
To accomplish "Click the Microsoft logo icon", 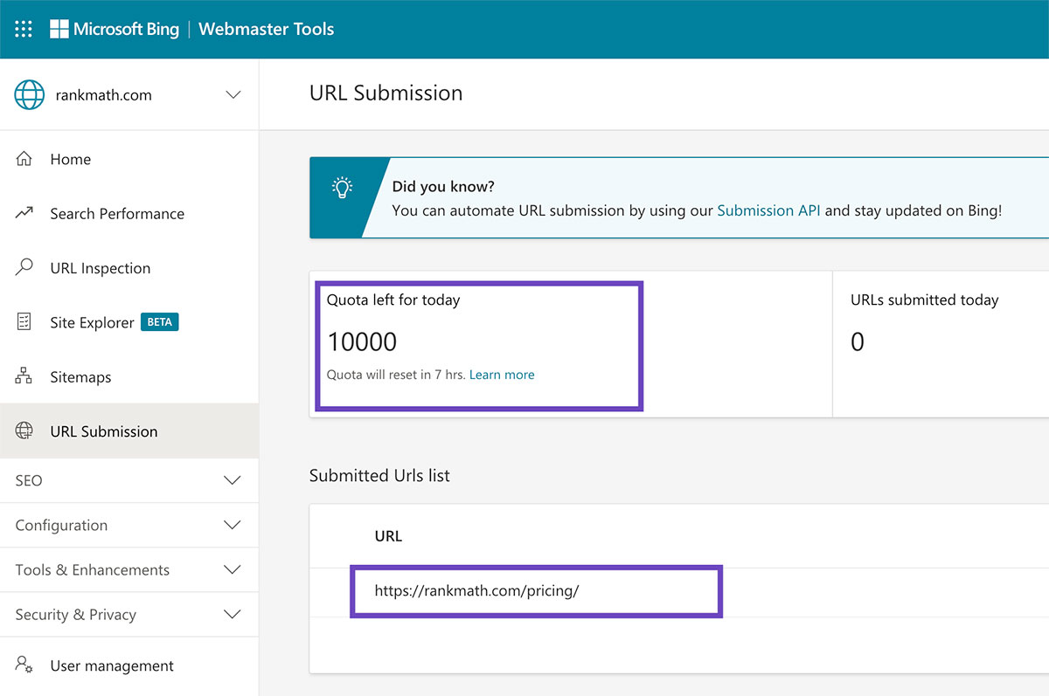I will coord(59,29).
